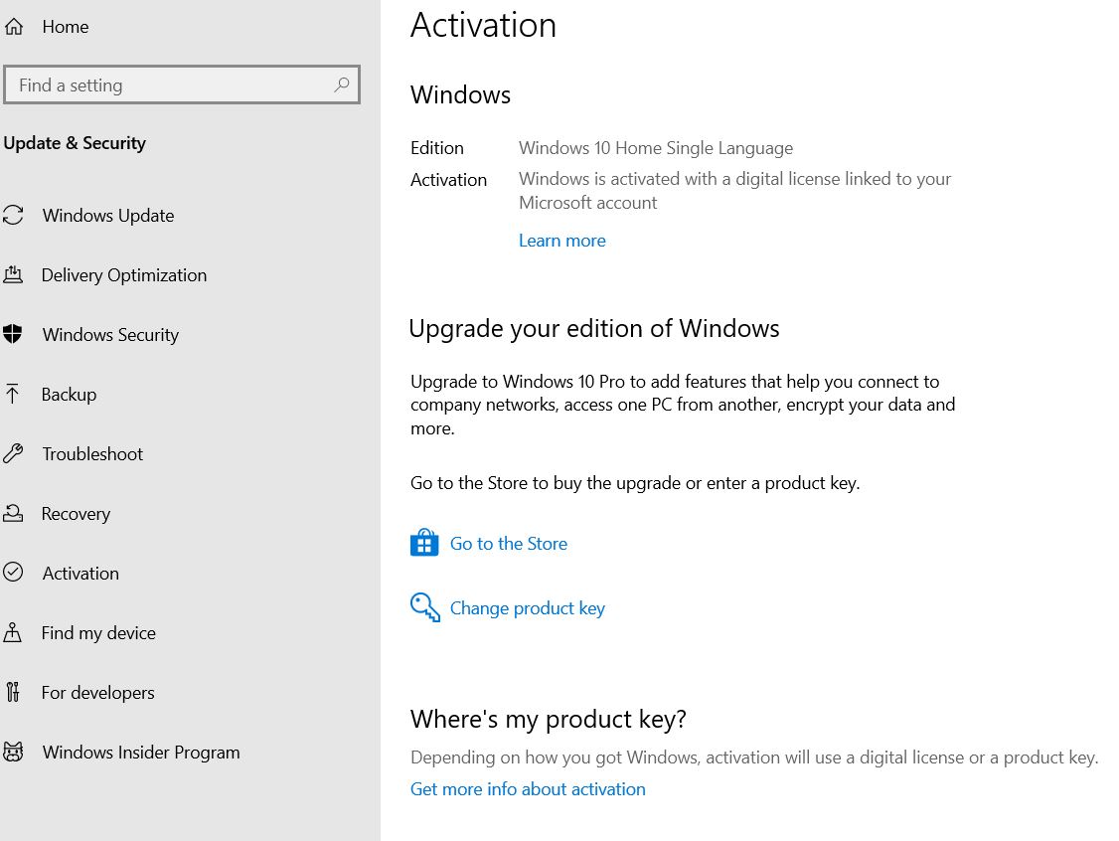Click the For developers tools icon
The width and height of the screenshot is (1119, 841).
click(x=12, y=692)
